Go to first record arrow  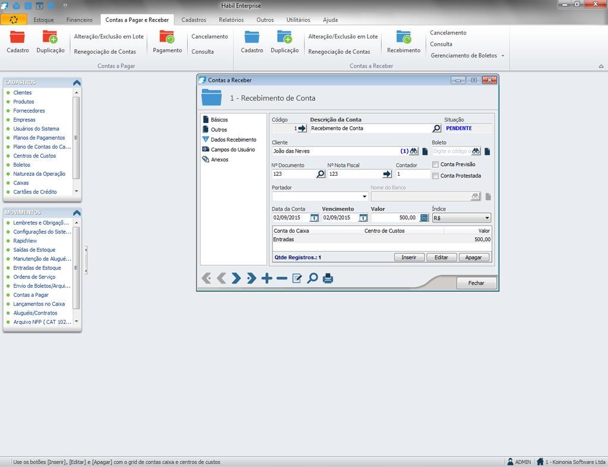point(206,278)
